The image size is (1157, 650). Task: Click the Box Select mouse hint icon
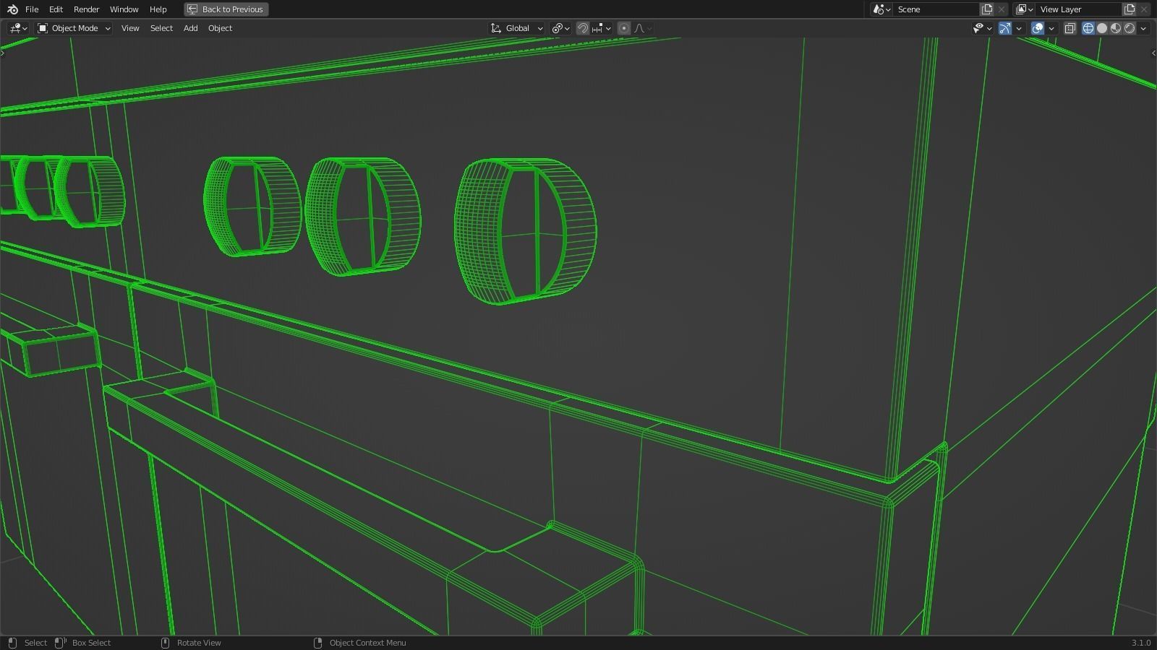coord(60,643)
